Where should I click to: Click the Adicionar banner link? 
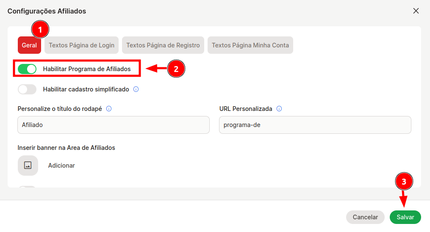tap(61, 166)
